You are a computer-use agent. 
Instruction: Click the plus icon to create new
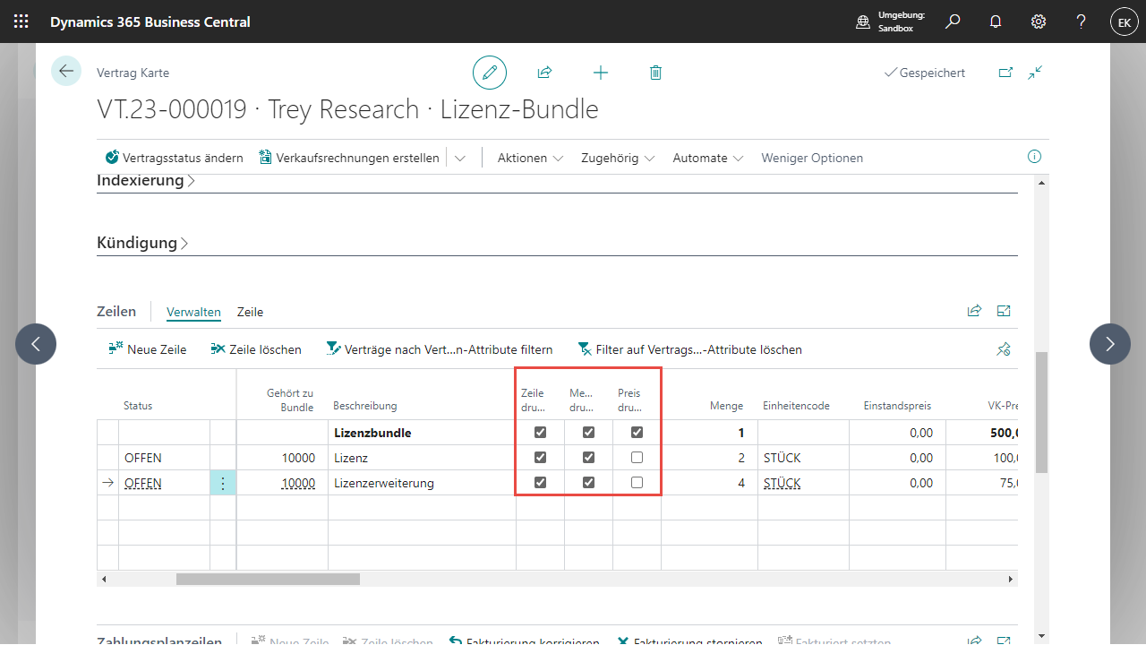[x=601, y=73]
